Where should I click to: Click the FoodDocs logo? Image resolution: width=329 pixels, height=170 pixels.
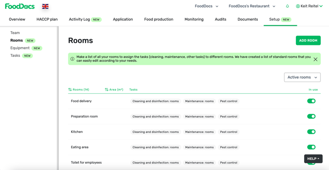[20, 6]
